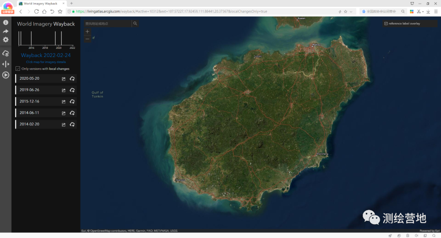Open the favorites star left of the address bar
Viewport: 441px width, 238px height.
[60, 11]
